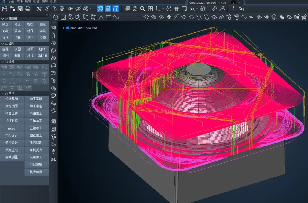Select the 图层 selection filter

(12, 67)
